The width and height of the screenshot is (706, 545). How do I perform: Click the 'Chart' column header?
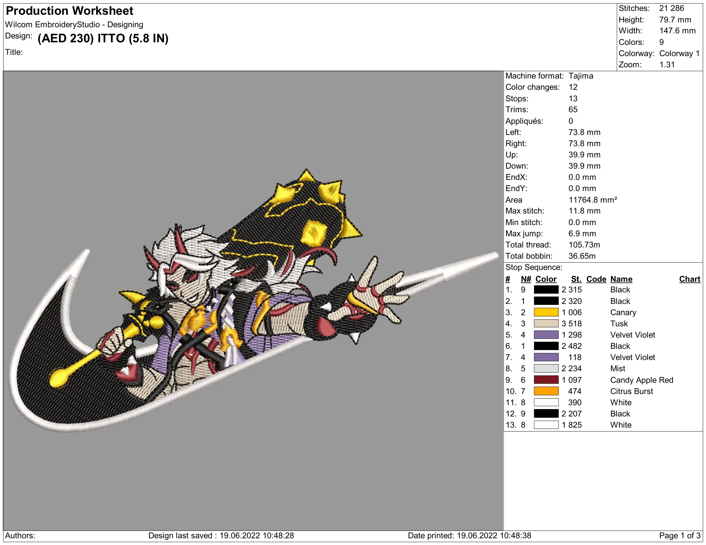click(x=690, y=279)
